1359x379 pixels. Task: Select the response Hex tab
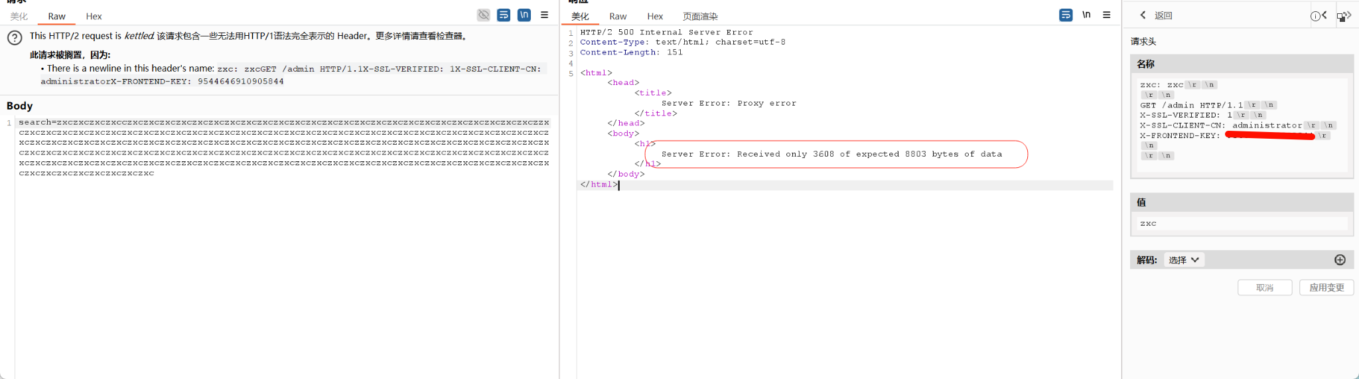655,16
